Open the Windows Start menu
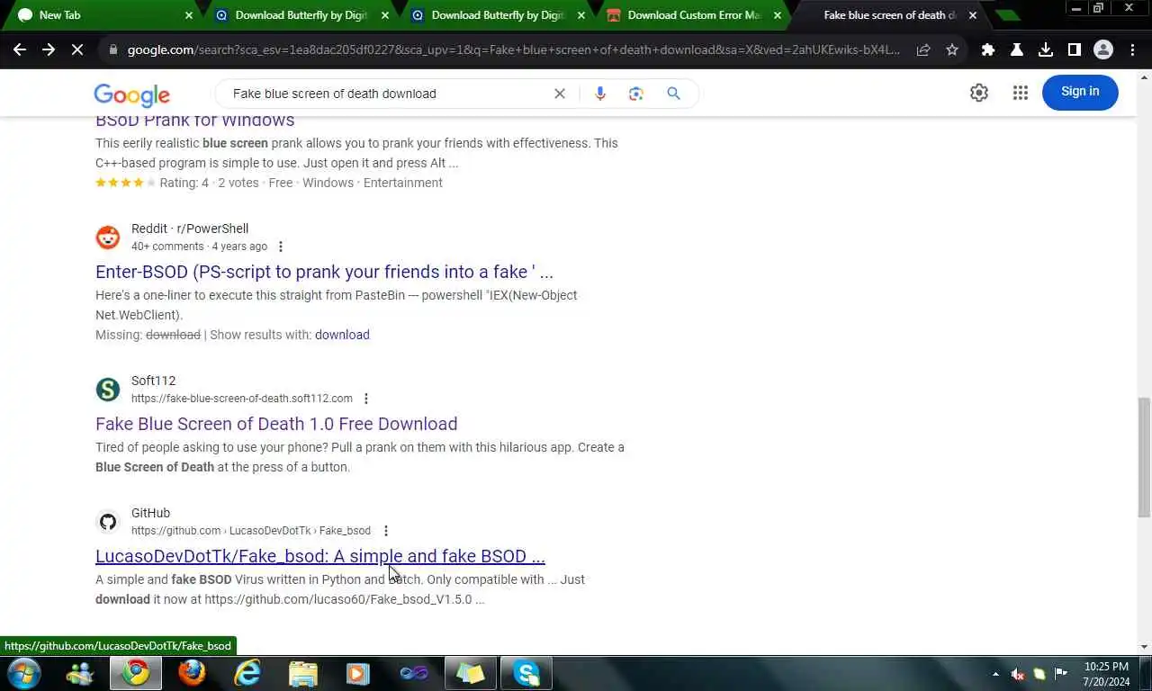 tap(23, 673)
